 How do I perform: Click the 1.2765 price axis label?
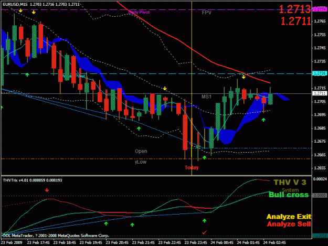(320, 21)
